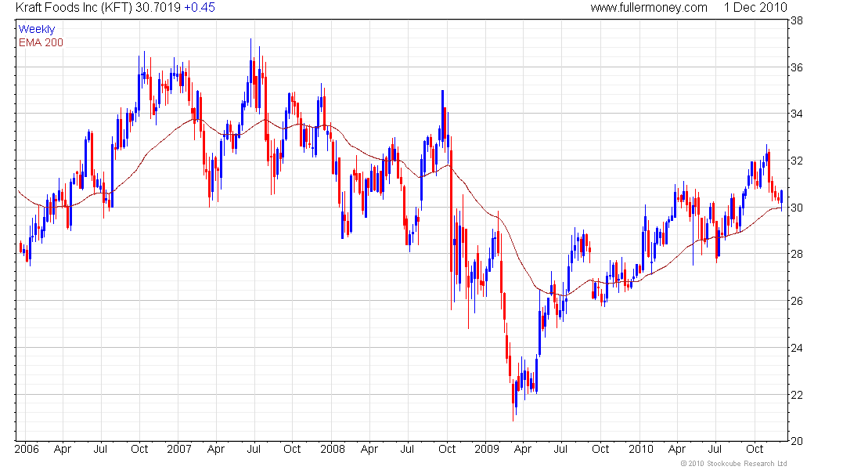
Task: Select the Weekly legend label
Action: click(37, 29)
